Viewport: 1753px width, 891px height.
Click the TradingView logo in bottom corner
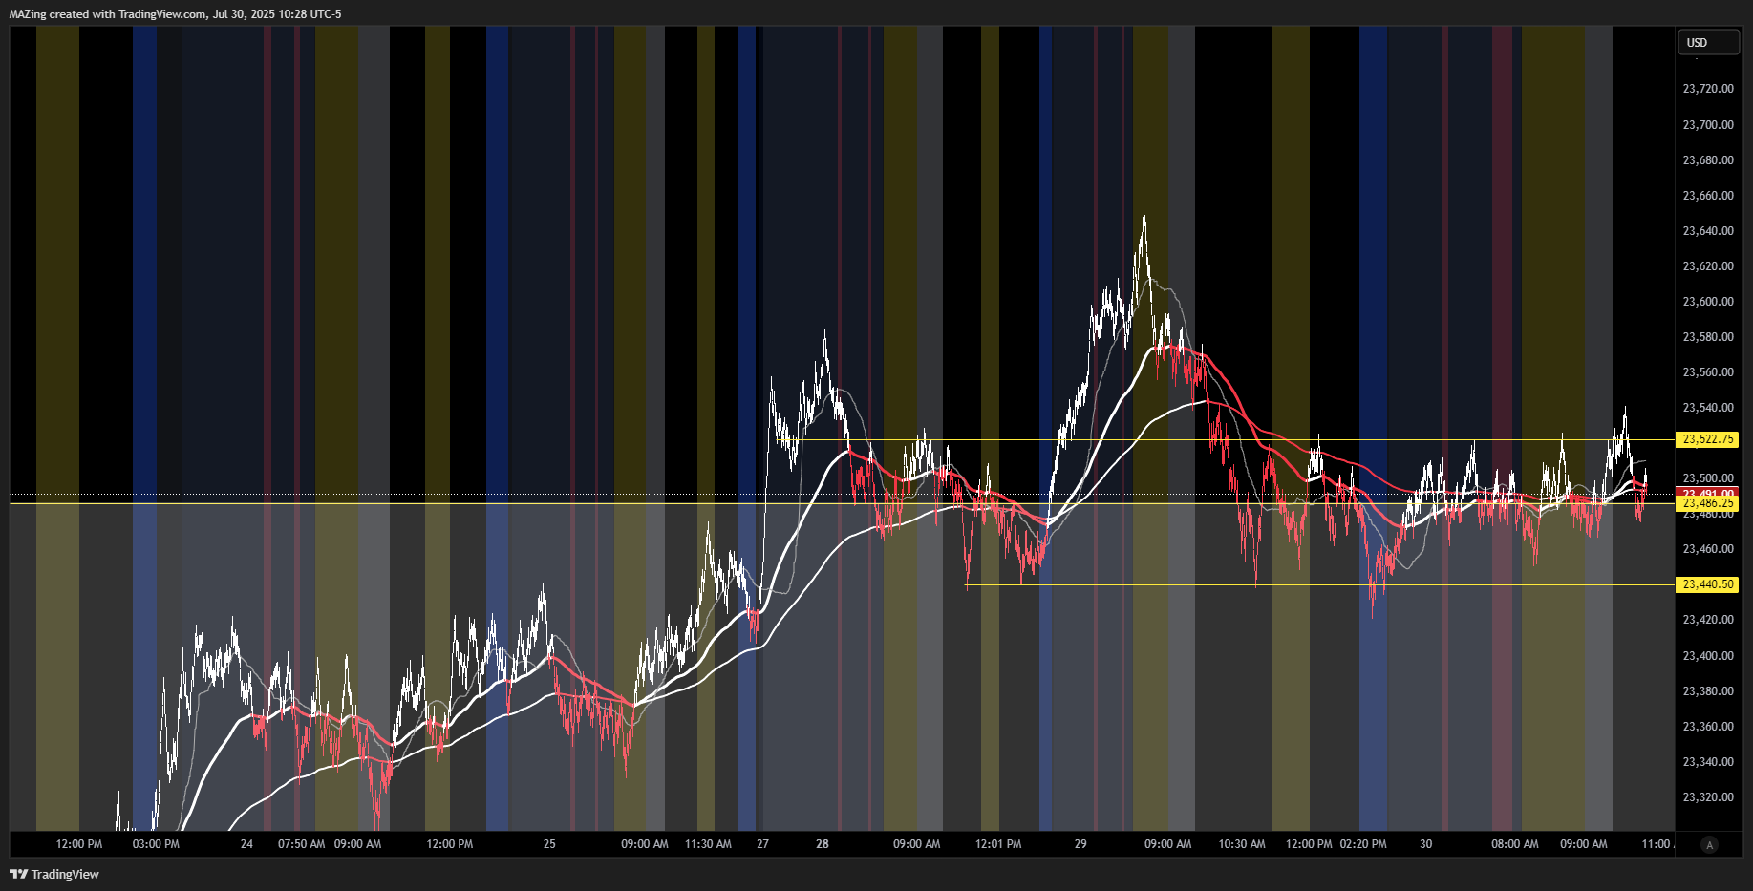(x=54, y=874)
